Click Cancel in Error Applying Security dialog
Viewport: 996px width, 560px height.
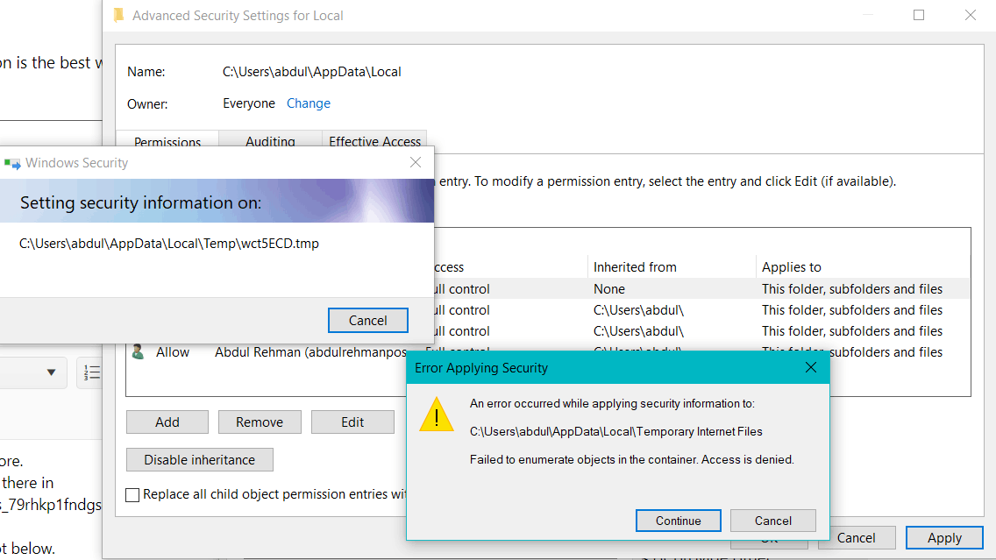[772, 520]
